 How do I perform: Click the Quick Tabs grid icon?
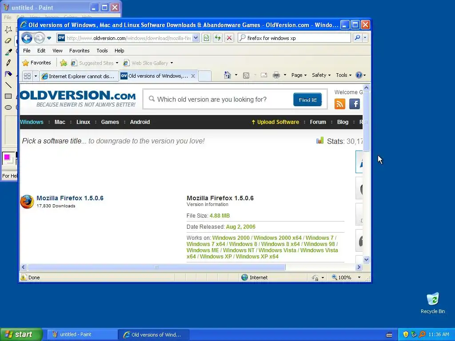27,76
